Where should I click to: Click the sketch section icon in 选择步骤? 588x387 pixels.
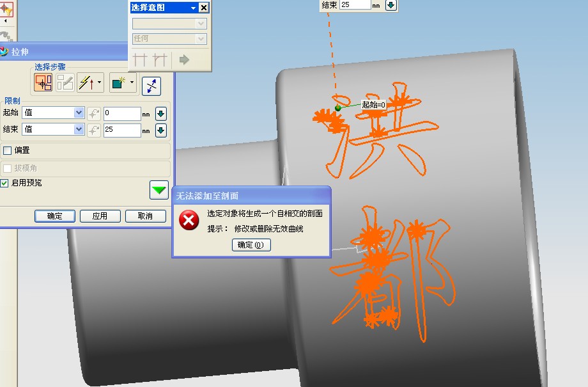[65, 83]
